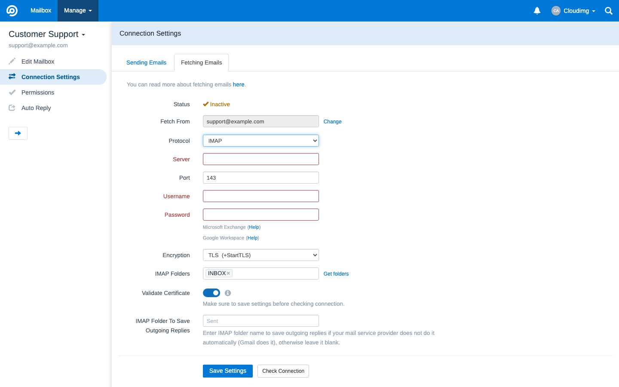Open Connection Settings in the sidebar
The image size is (619, 387).
53,77
